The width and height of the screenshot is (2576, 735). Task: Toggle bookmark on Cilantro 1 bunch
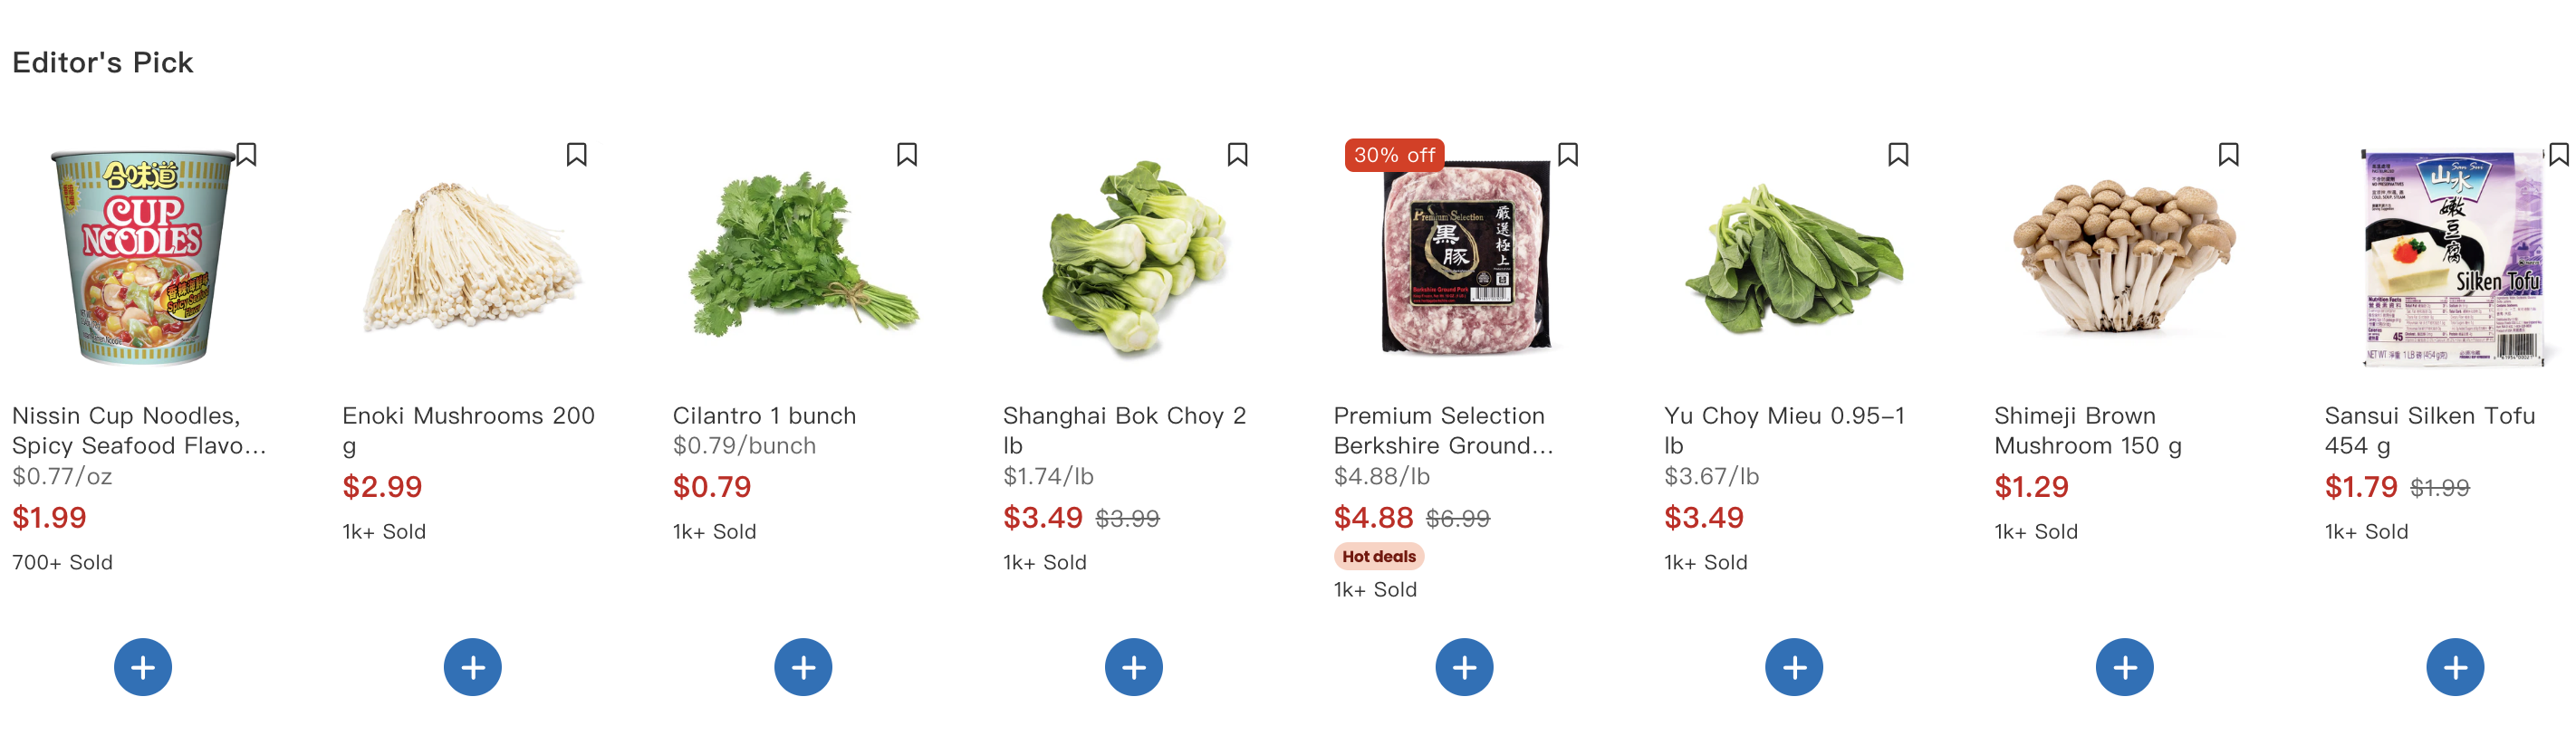(907, 155)
